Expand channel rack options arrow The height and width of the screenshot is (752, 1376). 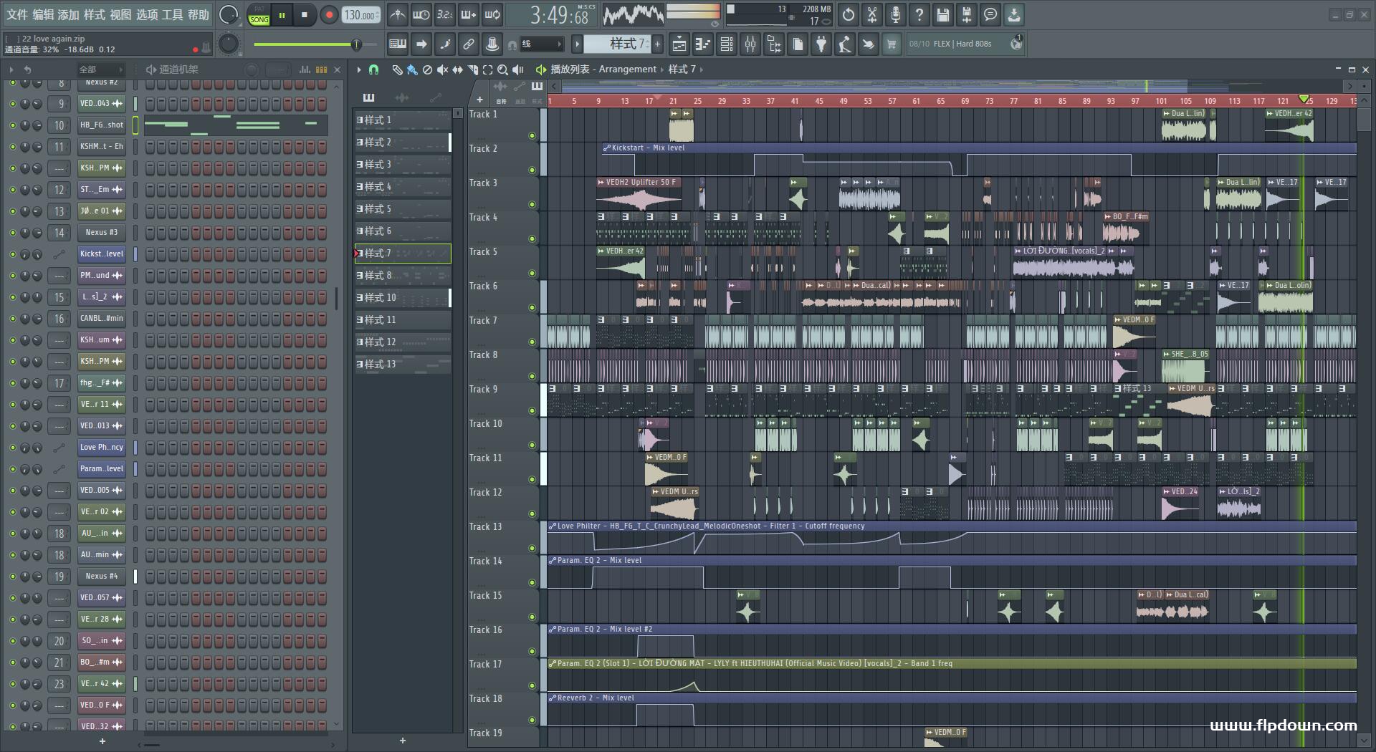[11, 69]
